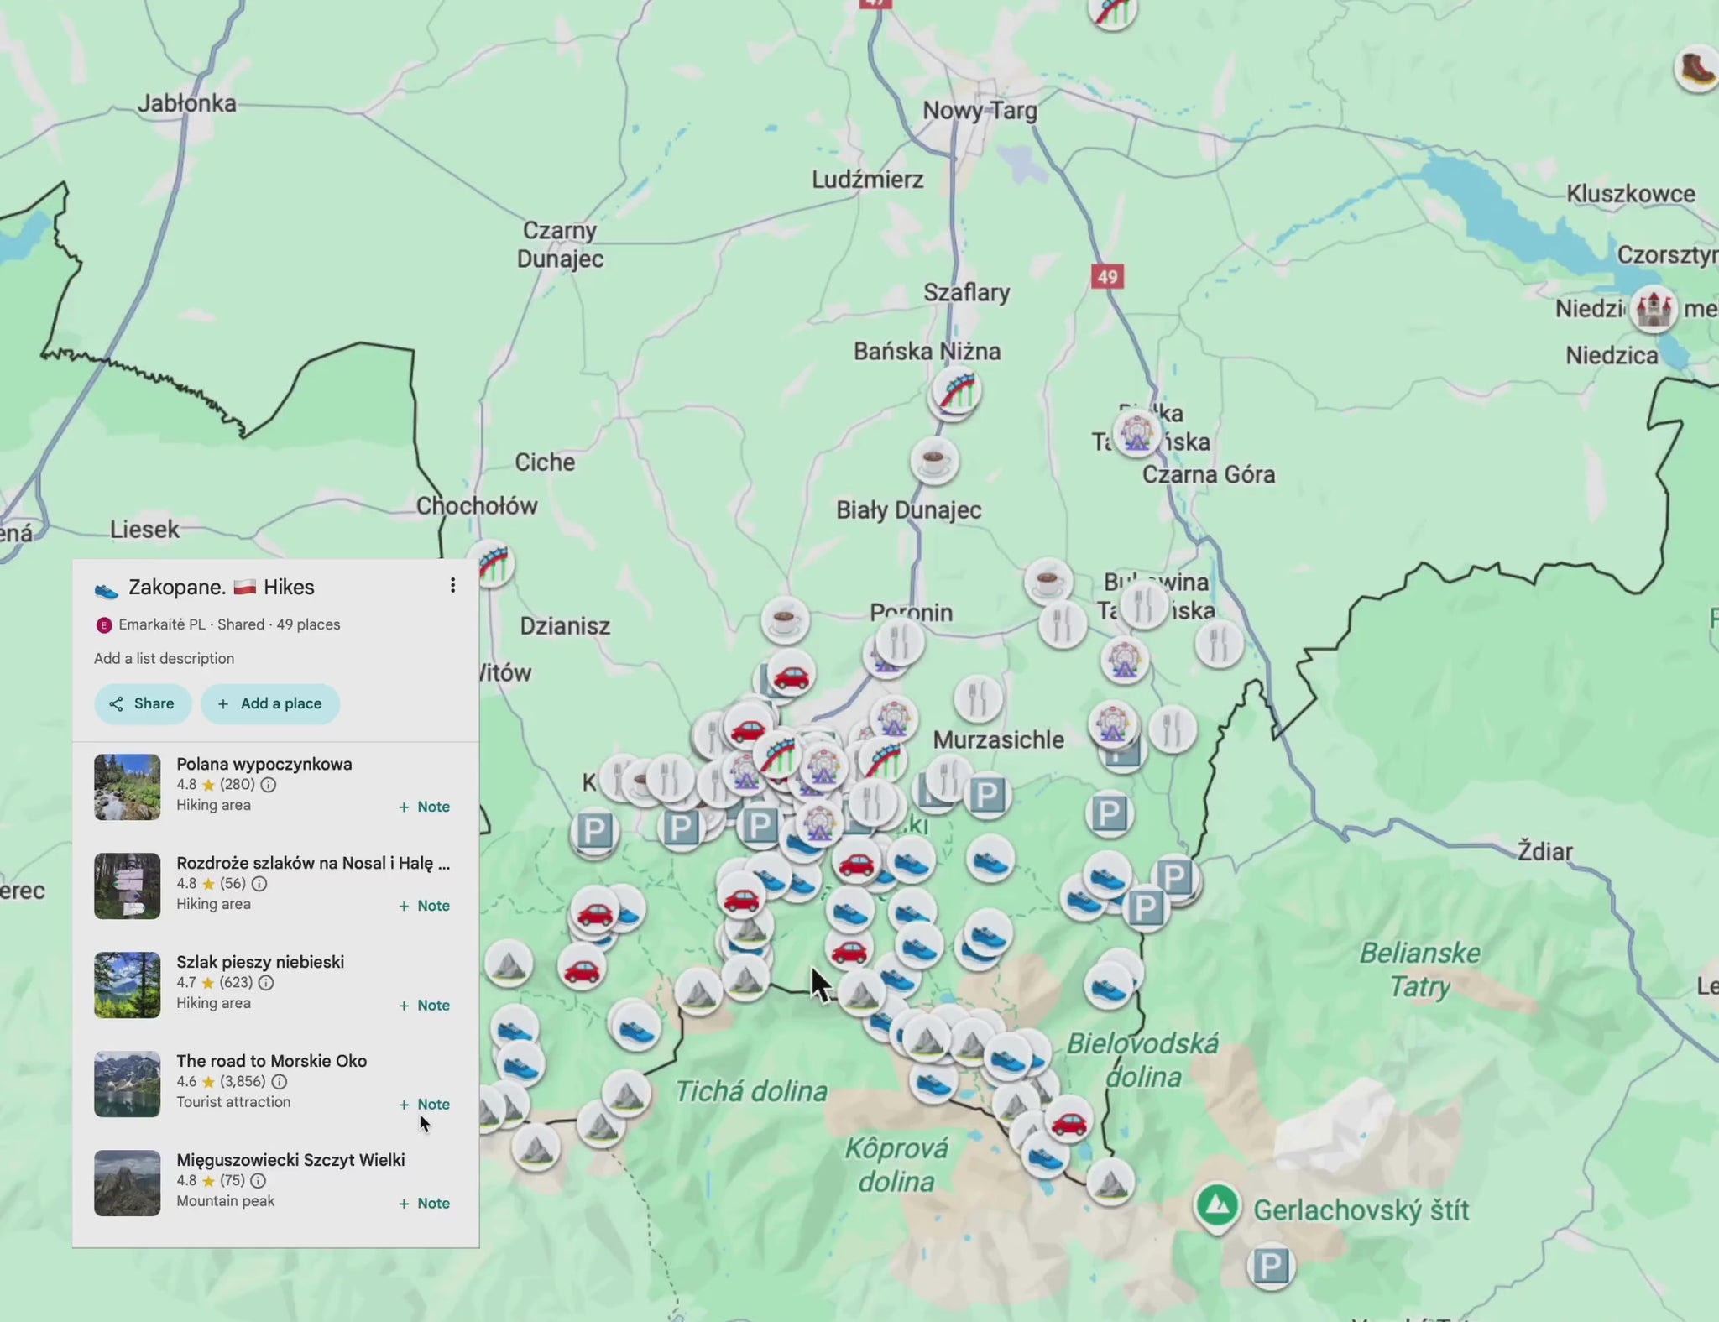Add a note to The road to Morskie Oko
The image size is (1719, 1322).
425,1104
